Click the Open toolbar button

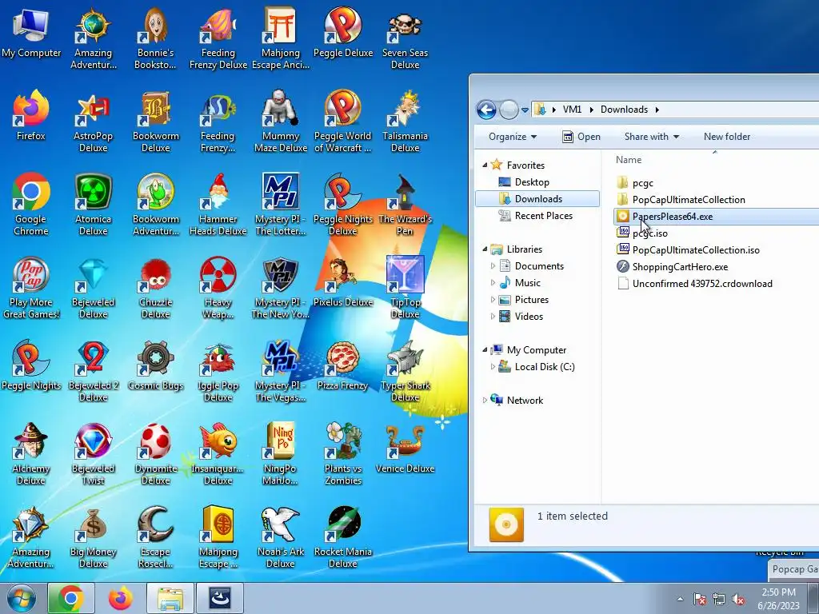581,137
